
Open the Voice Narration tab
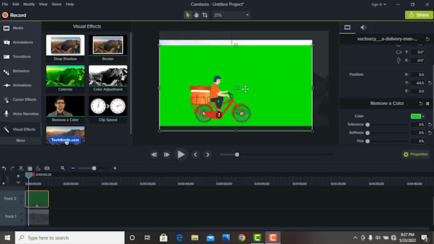click(20, 113)
